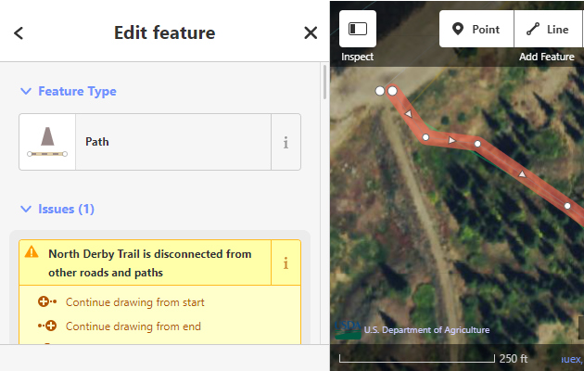
Task: Choose Continue drawing from start
Action: click(x=134, y=302)
